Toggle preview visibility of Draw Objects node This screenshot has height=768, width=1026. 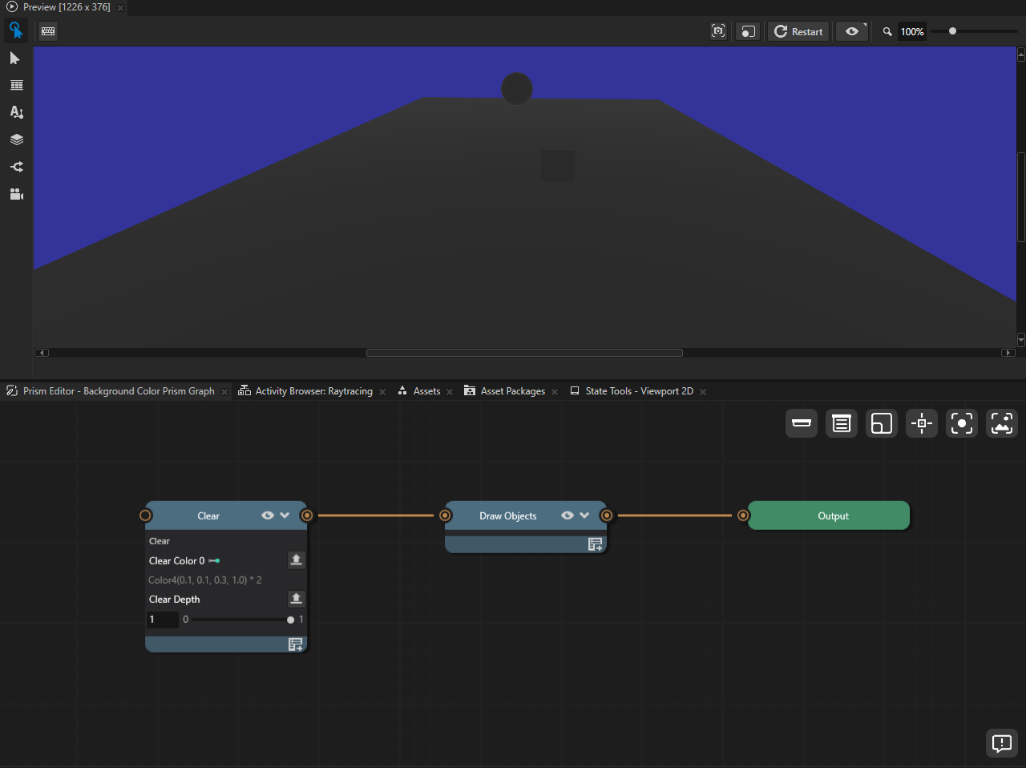click(568, 515)
